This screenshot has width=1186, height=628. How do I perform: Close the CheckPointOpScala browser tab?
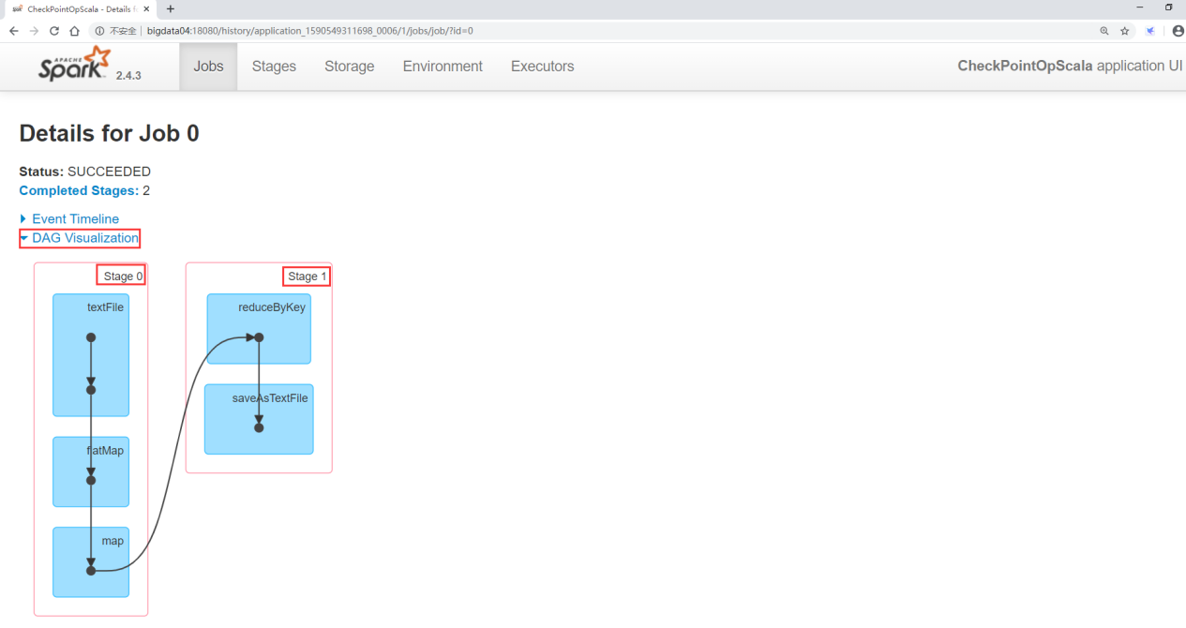[146, 8]
